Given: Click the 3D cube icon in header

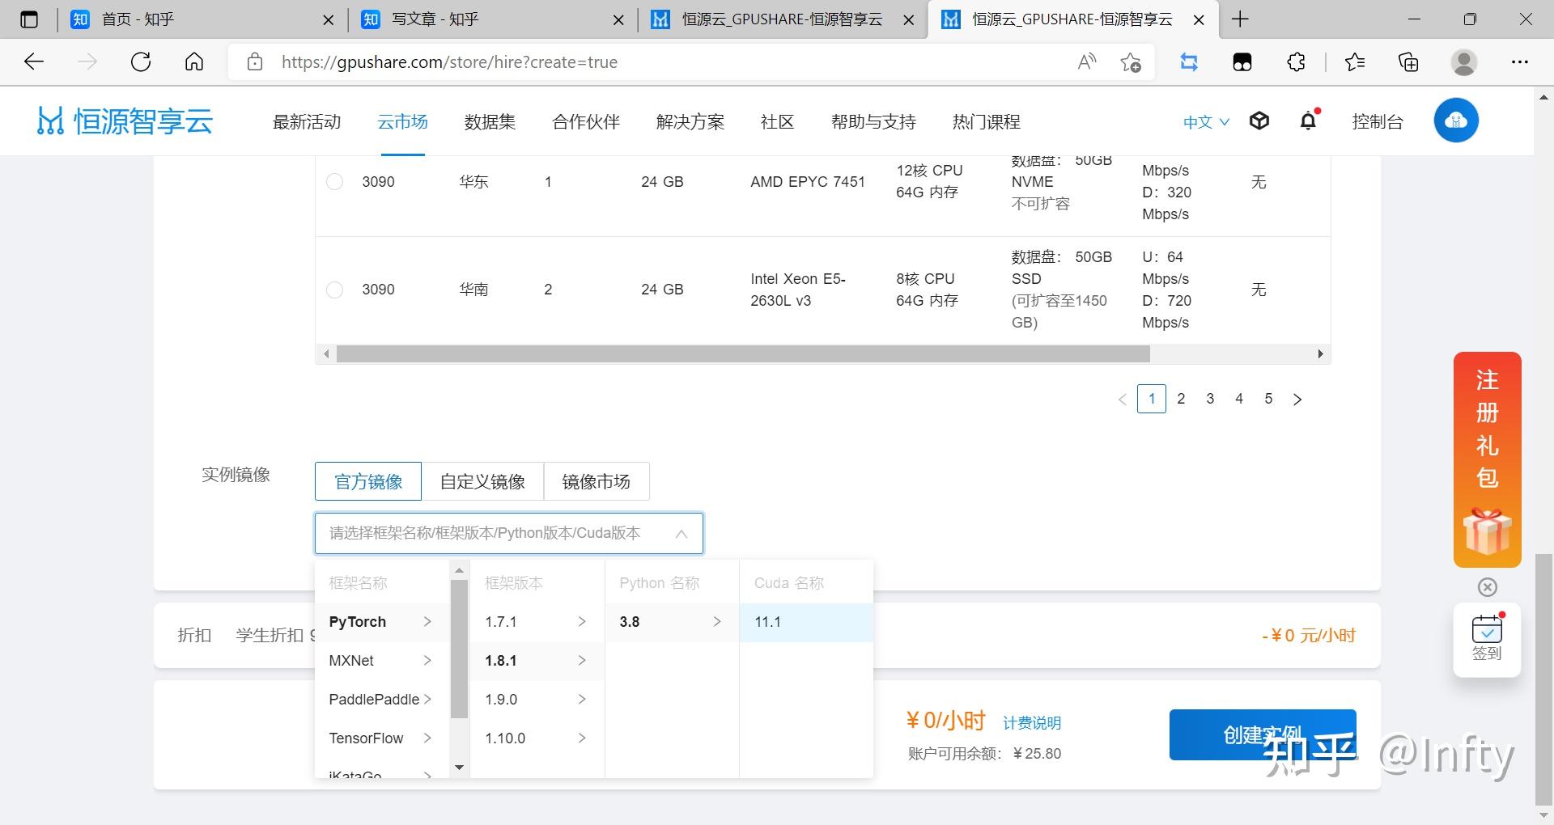Looking at the screenshot, I should 1259,121.
